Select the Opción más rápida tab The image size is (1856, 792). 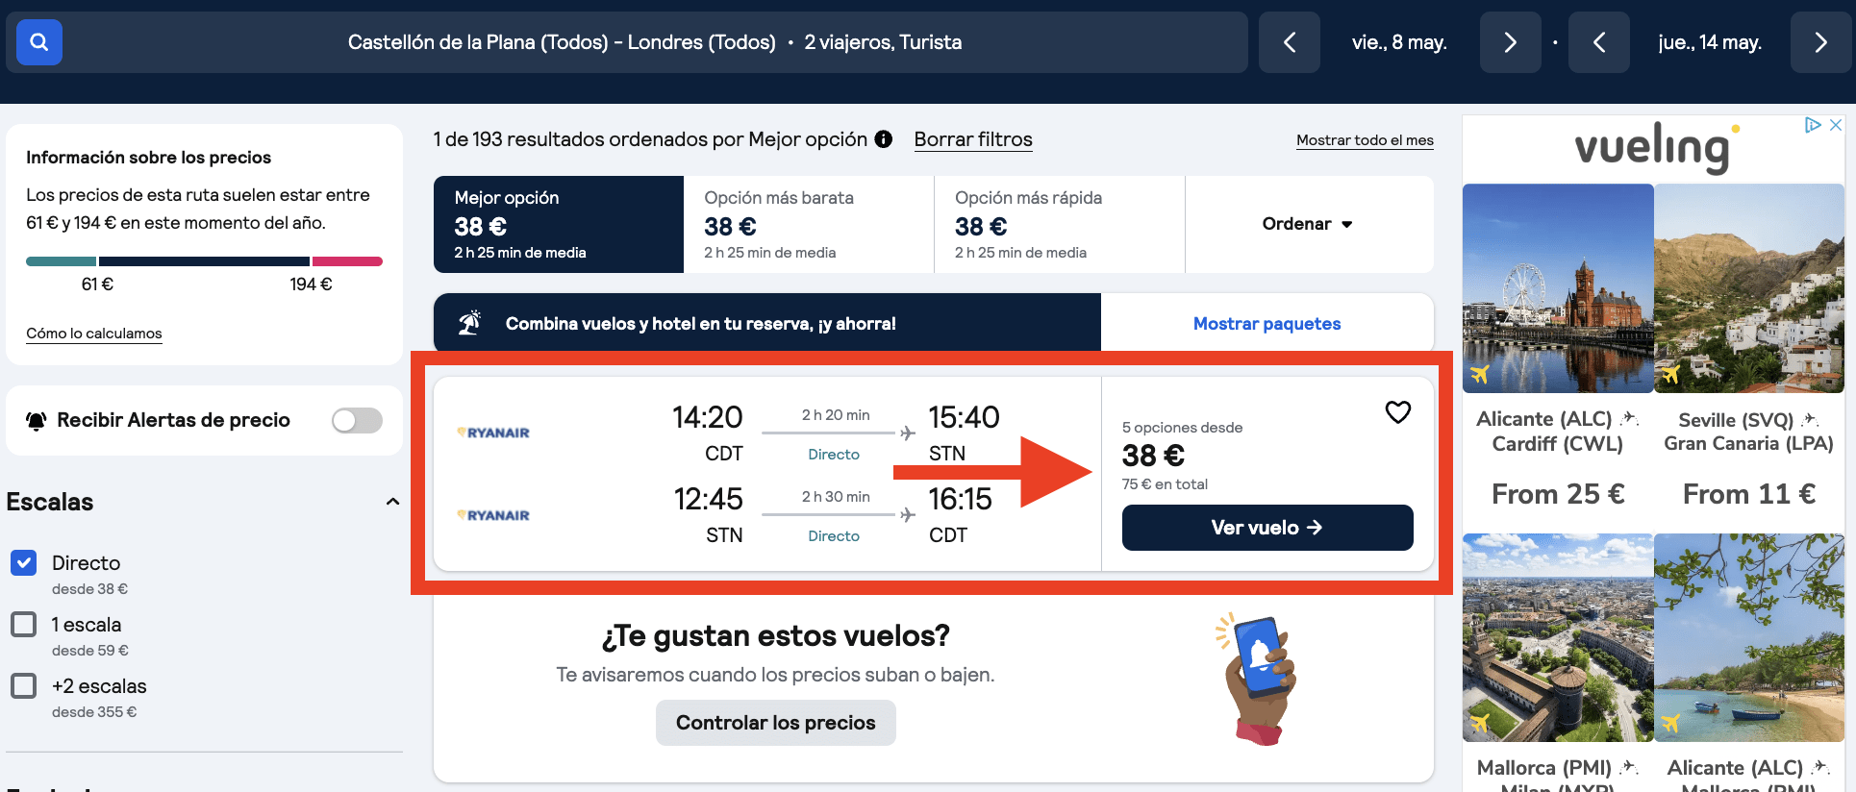click(1059, 224)
